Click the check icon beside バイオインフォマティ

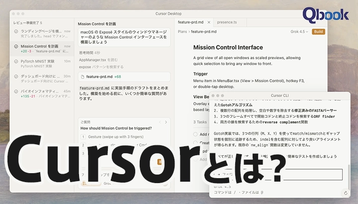[16, 92]
